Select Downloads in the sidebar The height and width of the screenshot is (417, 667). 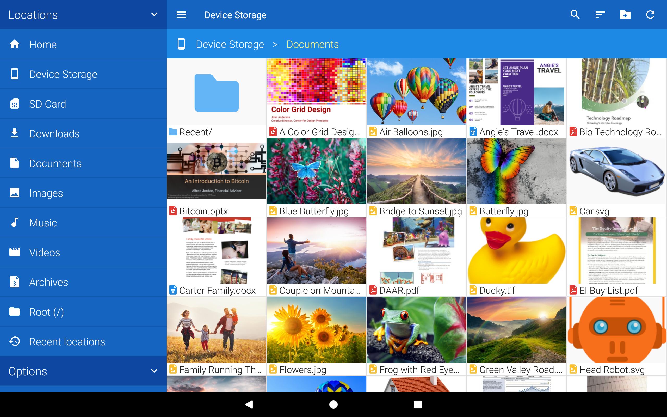[83, 133]
